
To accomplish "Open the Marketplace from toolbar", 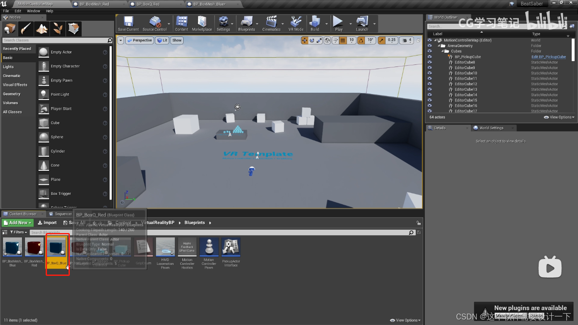I will 202,24.
